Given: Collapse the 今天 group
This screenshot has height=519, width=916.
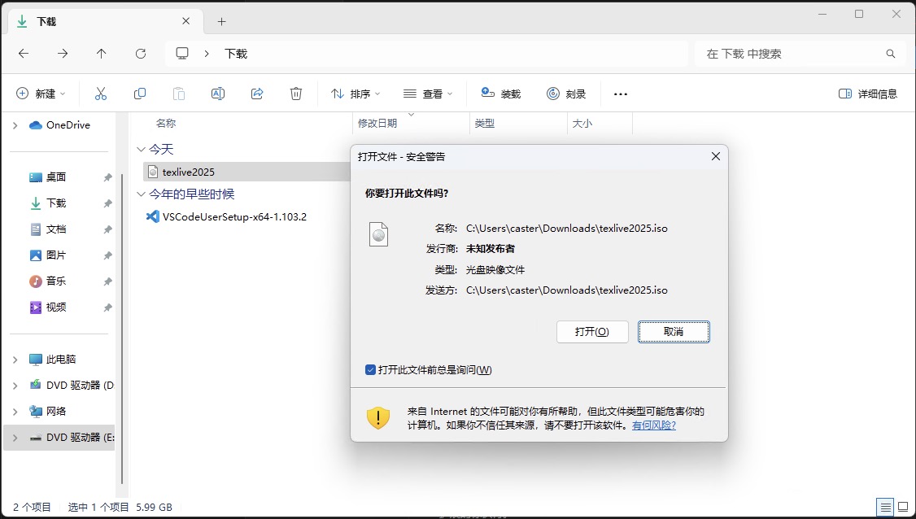Looking at the screenshot, I should point(141,150).
